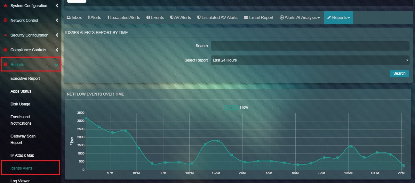Click the 2PM final data point
Screen dimensions: 415x183
(x=403, y=166)
